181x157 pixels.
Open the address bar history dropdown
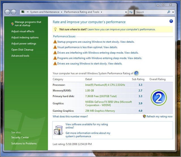[126, 12]
